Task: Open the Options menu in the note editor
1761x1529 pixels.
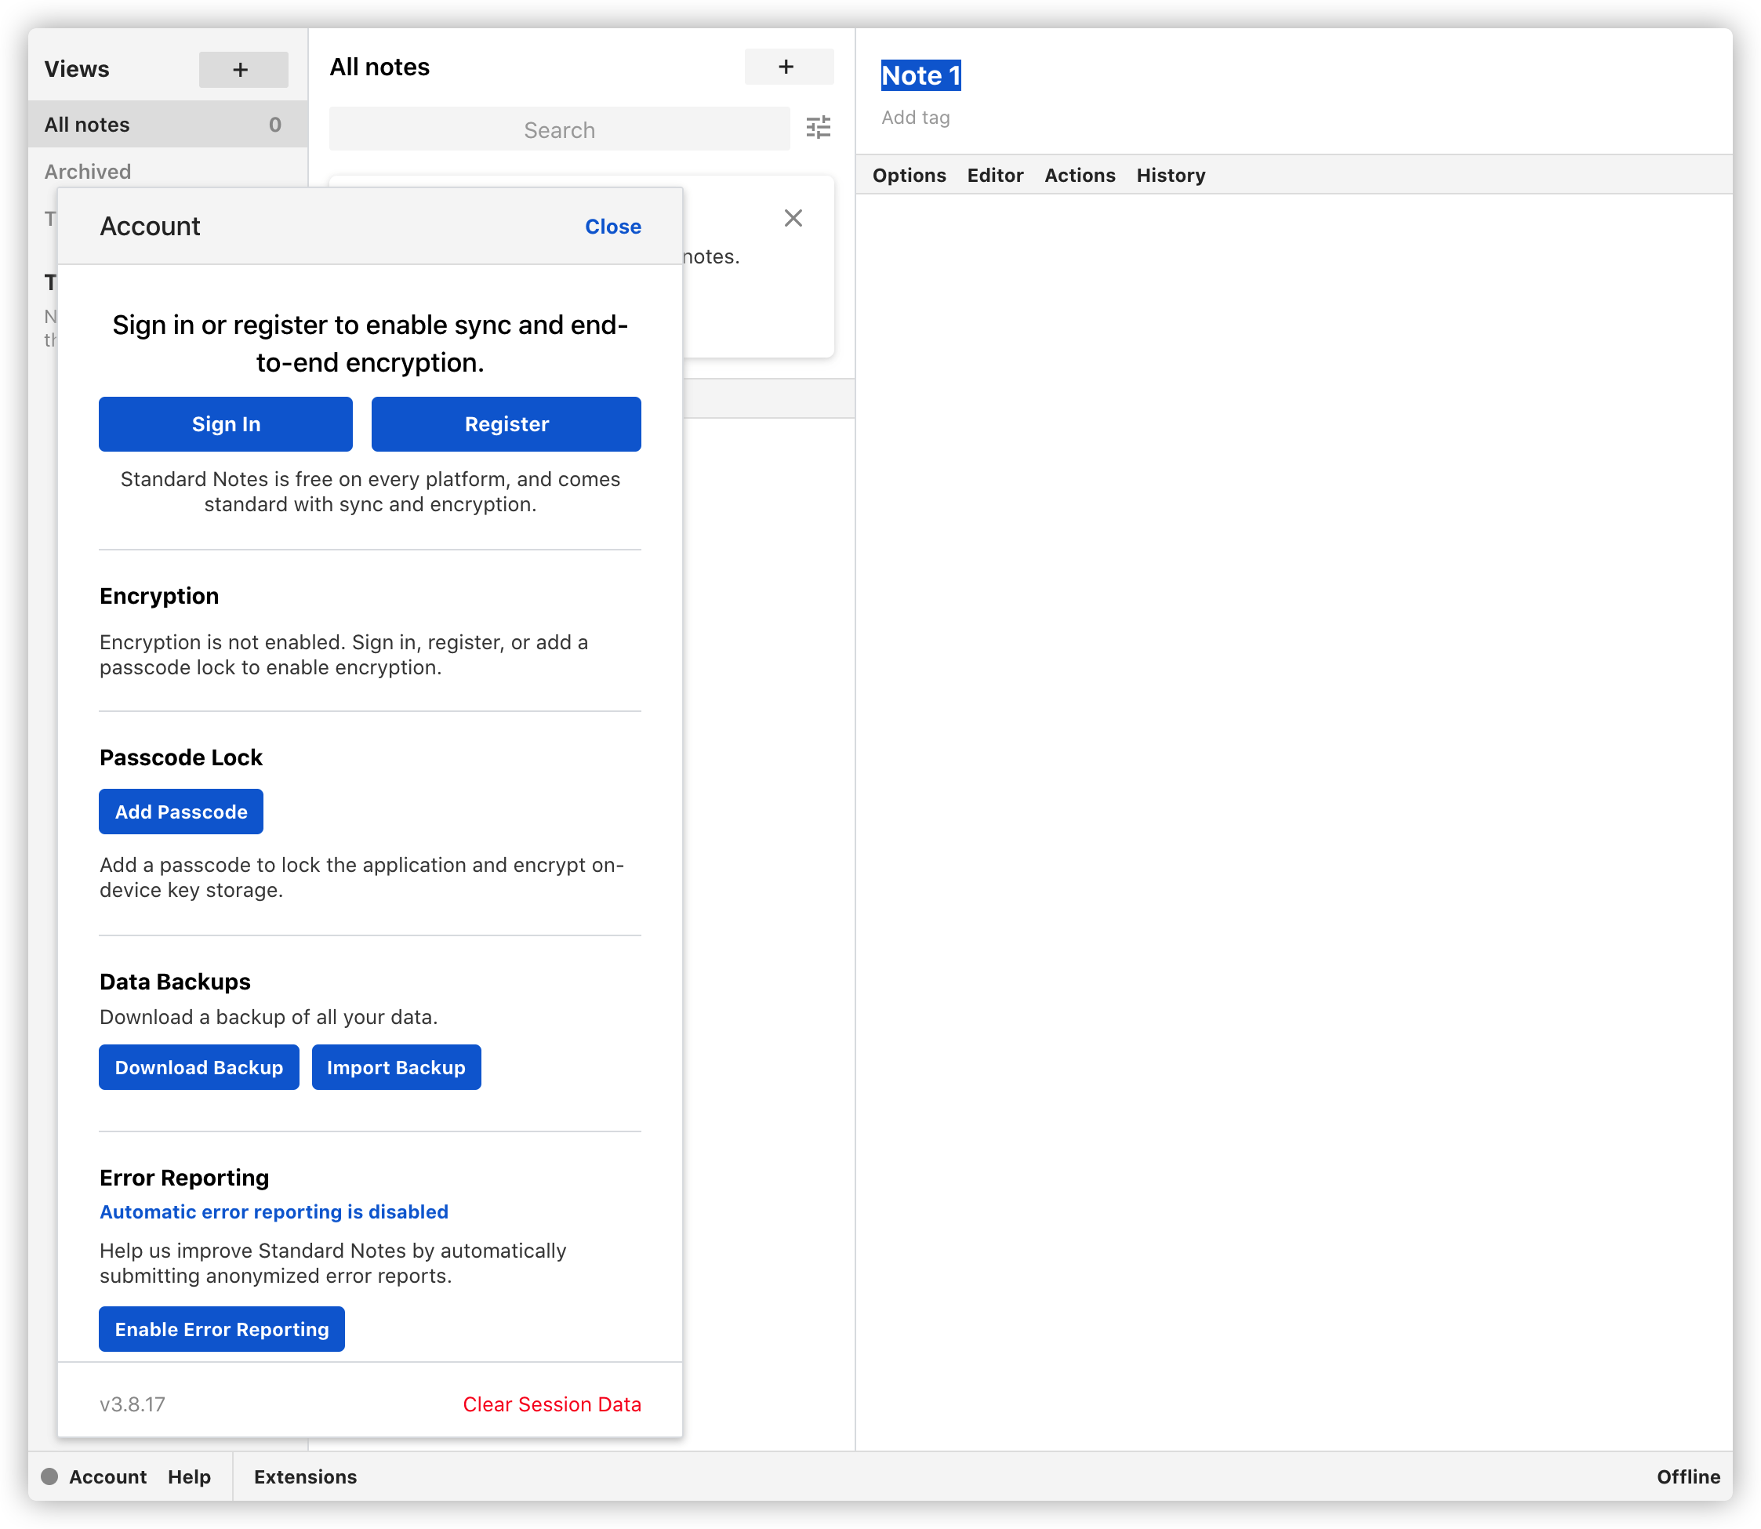Action: 909,175
